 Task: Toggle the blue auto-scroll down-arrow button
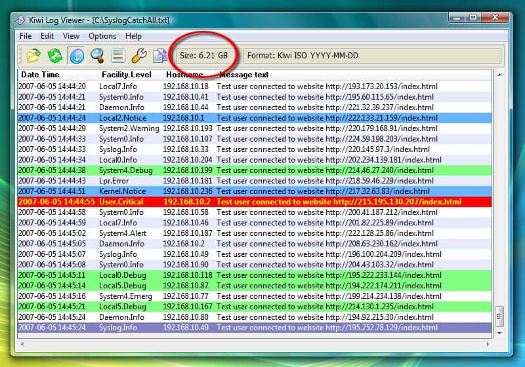pos(77,56)
